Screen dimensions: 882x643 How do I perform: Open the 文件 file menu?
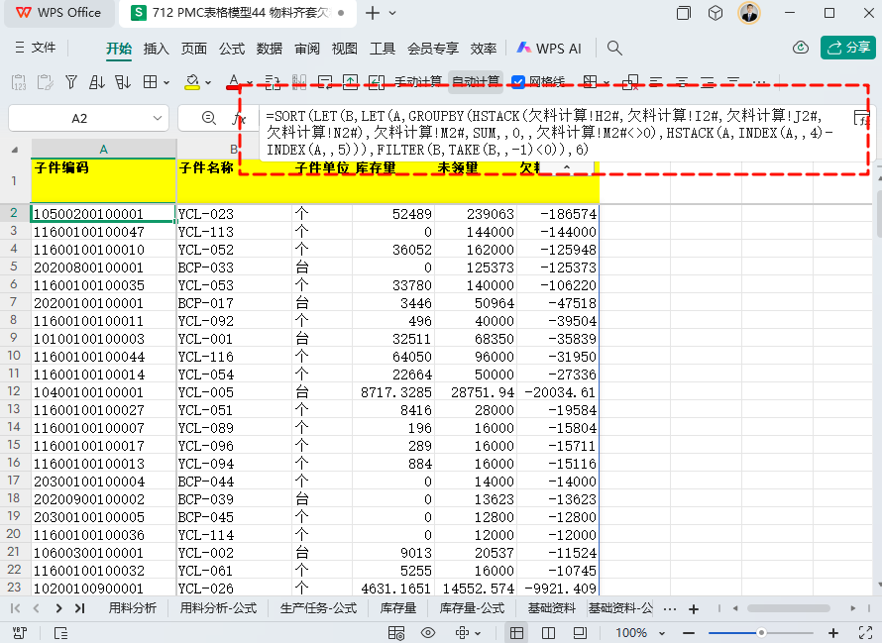click(36, 48)
